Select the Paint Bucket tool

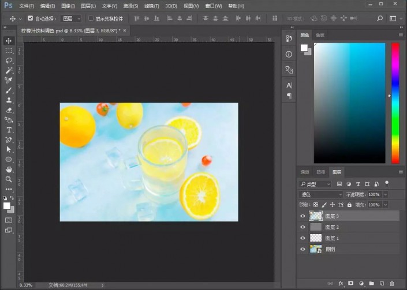click(x=9, y=120)
